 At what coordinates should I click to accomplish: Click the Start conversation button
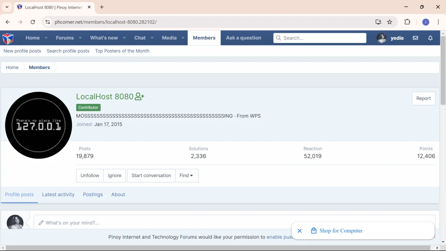pos(151,176)
